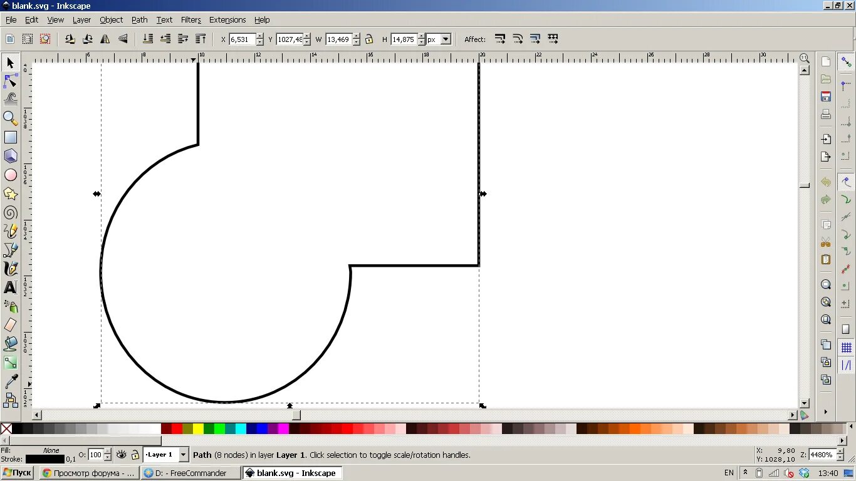856x481 pixels.
Task: Select the Node editing tool
Action: coord(10,81)
